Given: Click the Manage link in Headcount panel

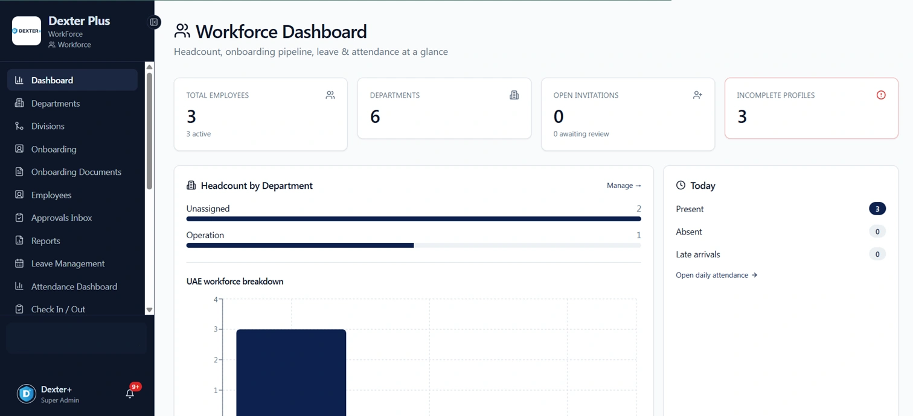Looking at the screenshot, I should point(624,186).
